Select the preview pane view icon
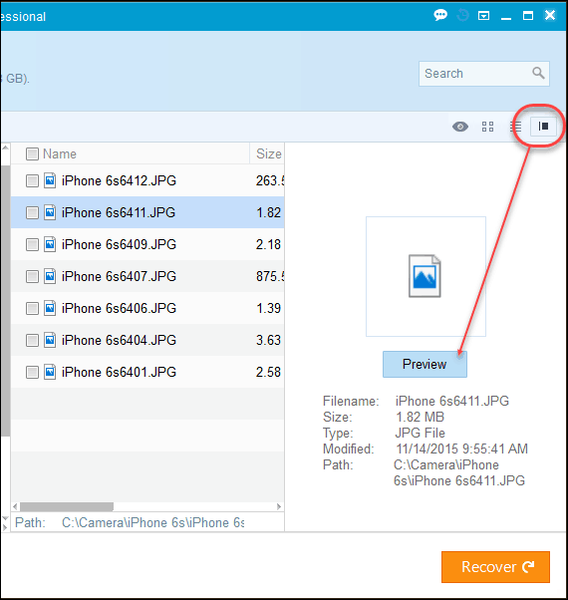The height and width of the screenshot is (600, 568). [543, 127]
